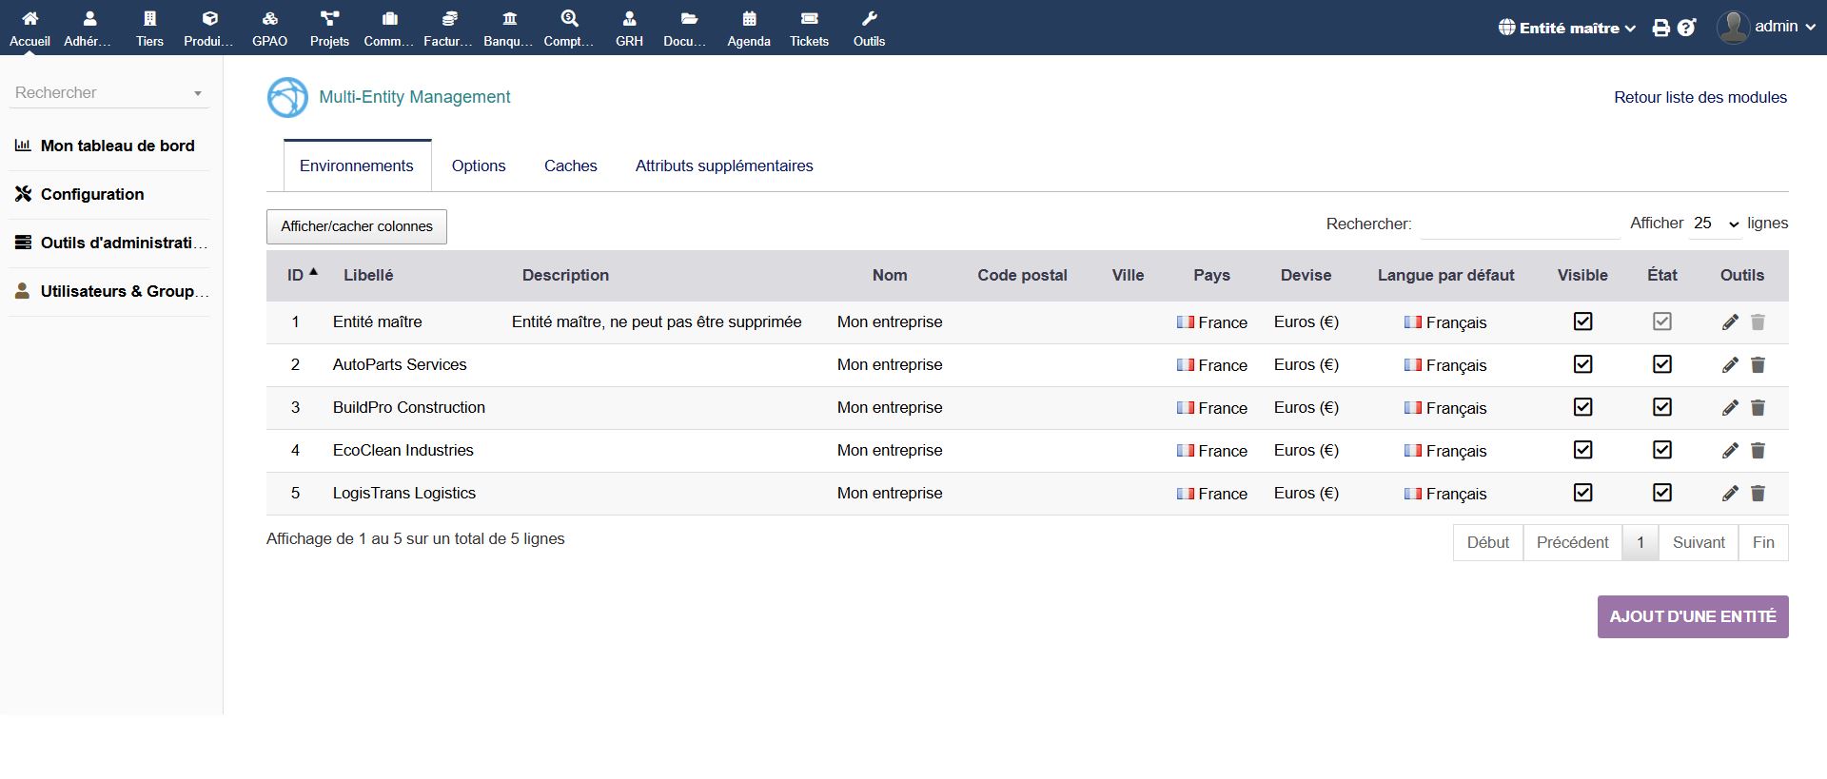Expand the admin user menu

(1767, 27)
